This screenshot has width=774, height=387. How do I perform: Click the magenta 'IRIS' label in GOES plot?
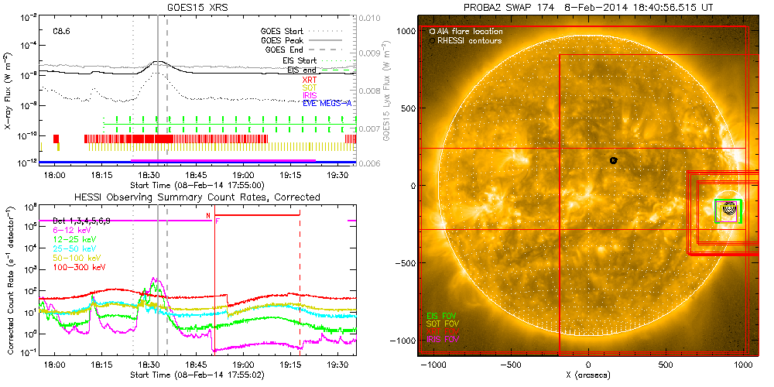[310, 94]
